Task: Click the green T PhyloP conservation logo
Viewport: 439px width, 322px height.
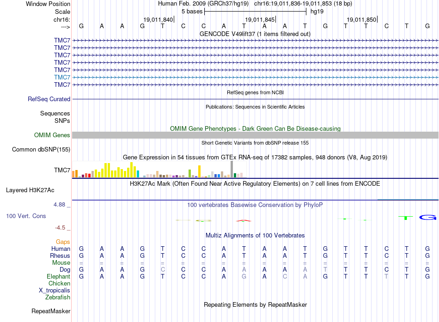Action: [406, 218]
